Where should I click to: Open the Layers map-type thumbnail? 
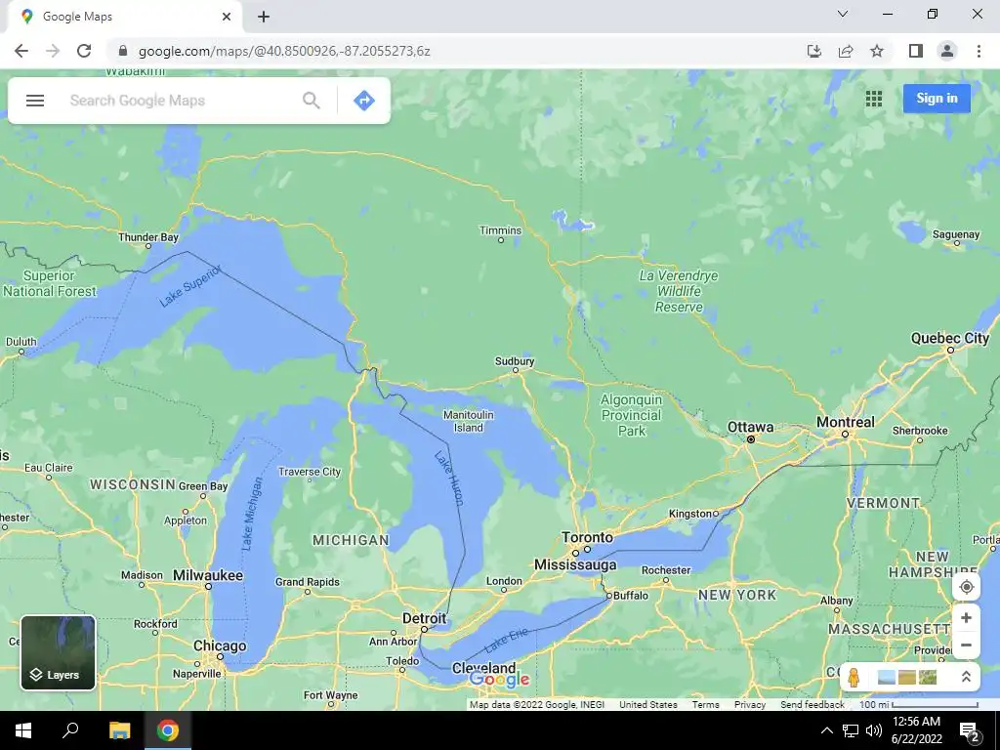[x=58, y=652]
